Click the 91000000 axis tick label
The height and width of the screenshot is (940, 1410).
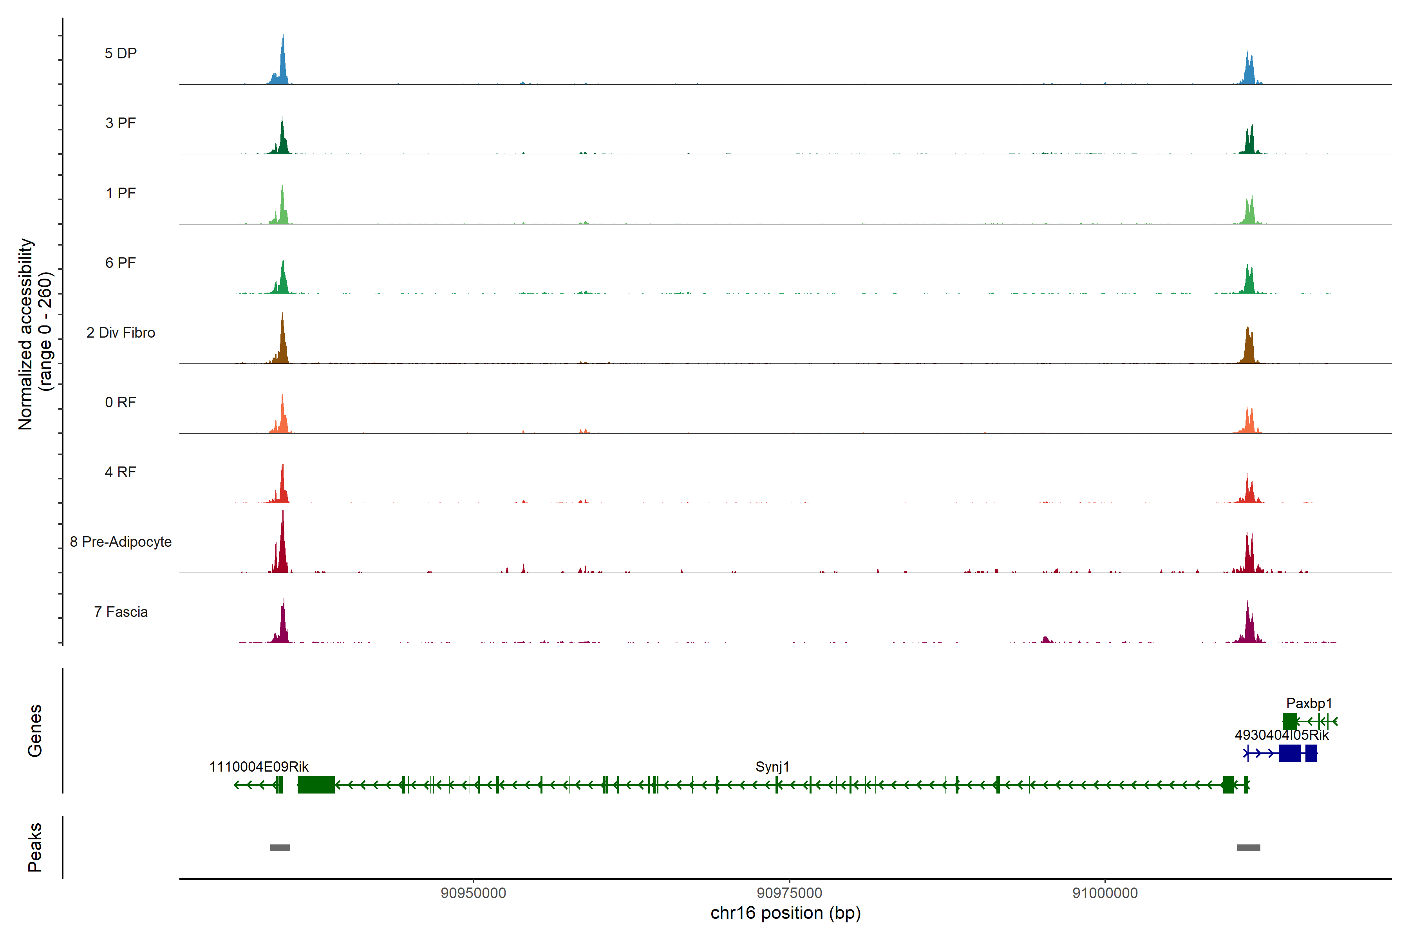1105,893
